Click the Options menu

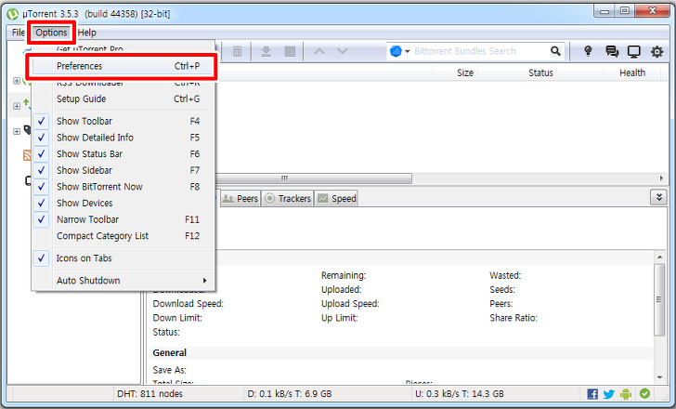click(x=51, y=33)
